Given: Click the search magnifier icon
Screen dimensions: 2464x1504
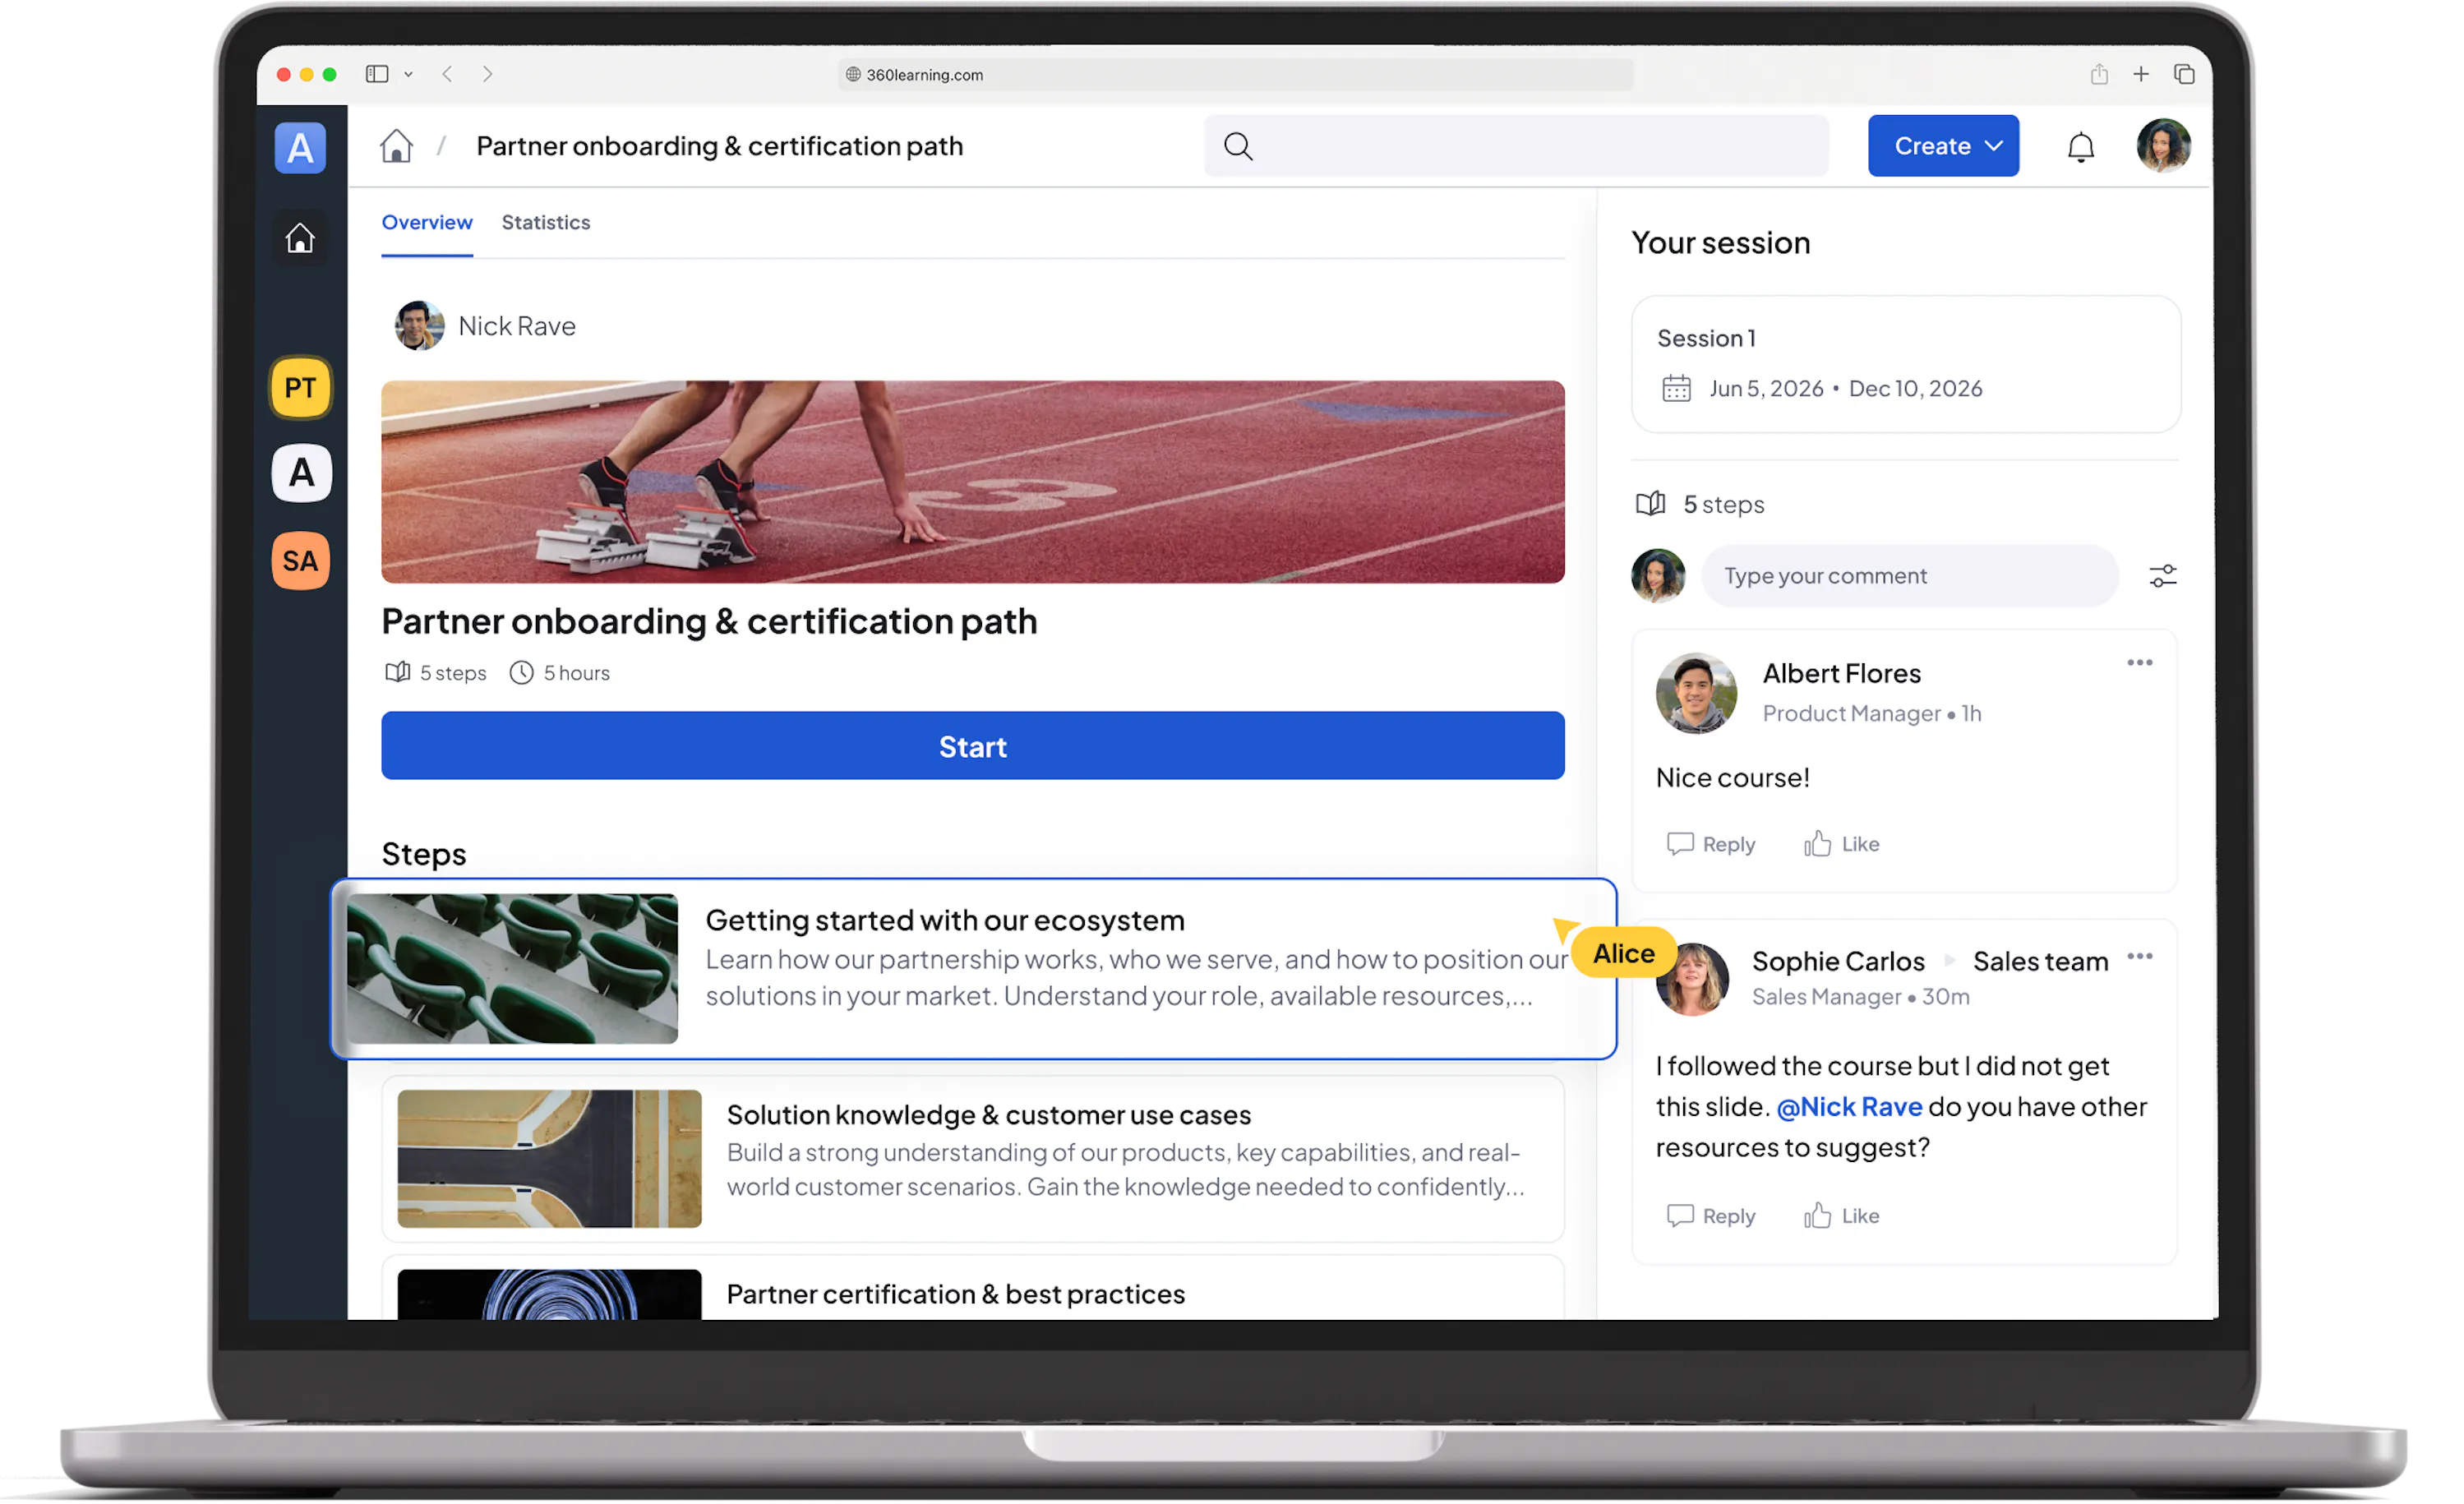Looking at the screenshot, I should coord(1238,146).
